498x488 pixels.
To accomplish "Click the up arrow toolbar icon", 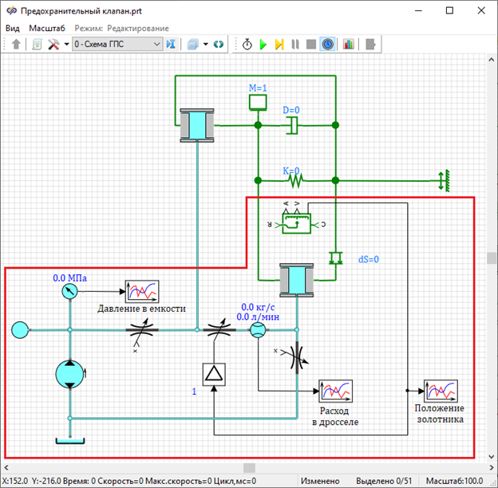I will (x=17, y=45).
